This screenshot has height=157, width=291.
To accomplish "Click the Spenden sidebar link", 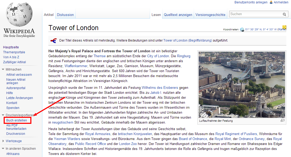I will coord(13,108).
